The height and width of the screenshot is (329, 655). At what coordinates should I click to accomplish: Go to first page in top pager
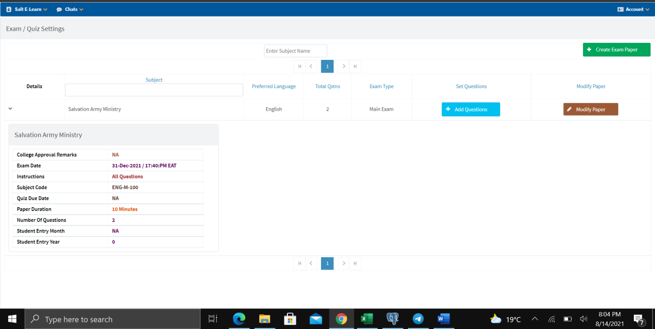300,66
